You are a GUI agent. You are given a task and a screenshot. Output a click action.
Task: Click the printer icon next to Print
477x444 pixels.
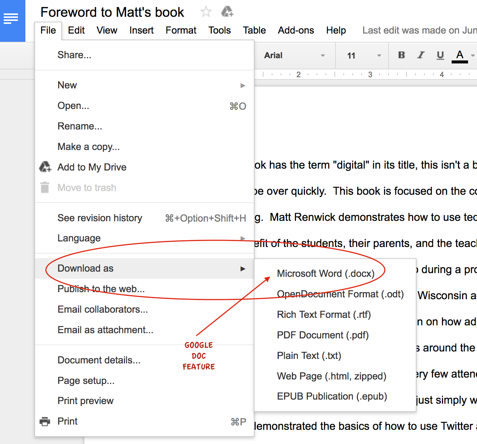pyautogui.click(x=45, y=421)
